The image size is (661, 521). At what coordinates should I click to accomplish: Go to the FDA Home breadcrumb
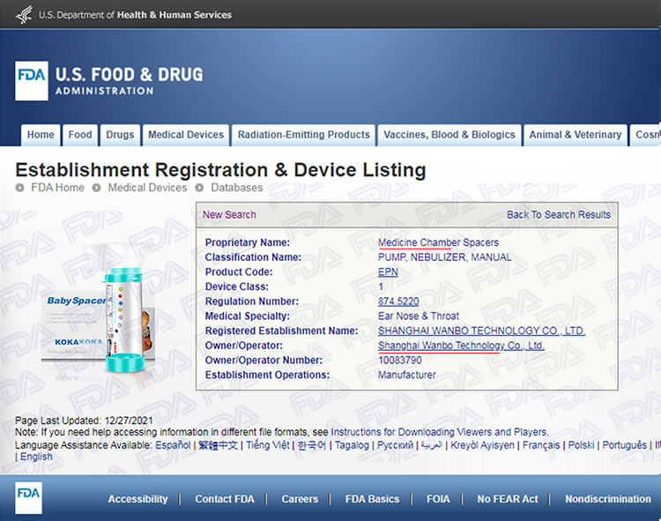58,188
